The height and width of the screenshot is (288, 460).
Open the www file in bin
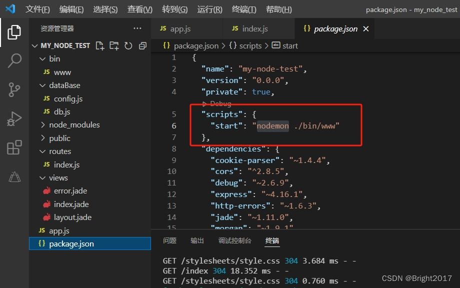tap(90, 72)
